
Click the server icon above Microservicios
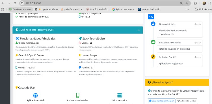120,95
